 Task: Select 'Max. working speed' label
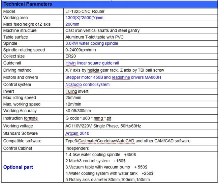tap(22, 104)
